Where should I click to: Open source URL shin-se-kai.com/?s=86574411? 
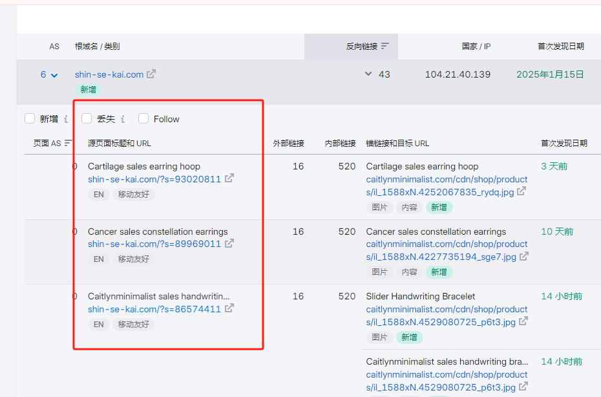tap(154, 309)
